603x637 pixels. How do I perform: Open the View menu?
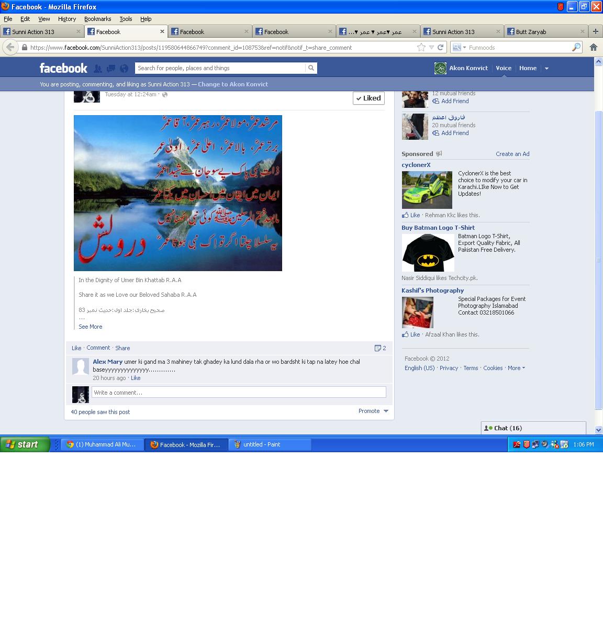pos(44,19)
